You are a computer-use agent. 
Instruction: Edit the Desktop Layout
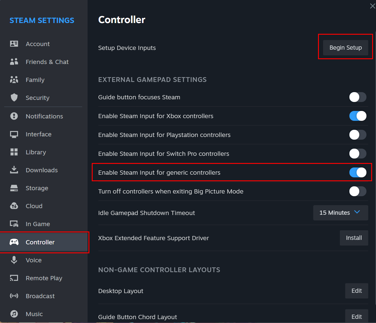(x=356, y=291)
